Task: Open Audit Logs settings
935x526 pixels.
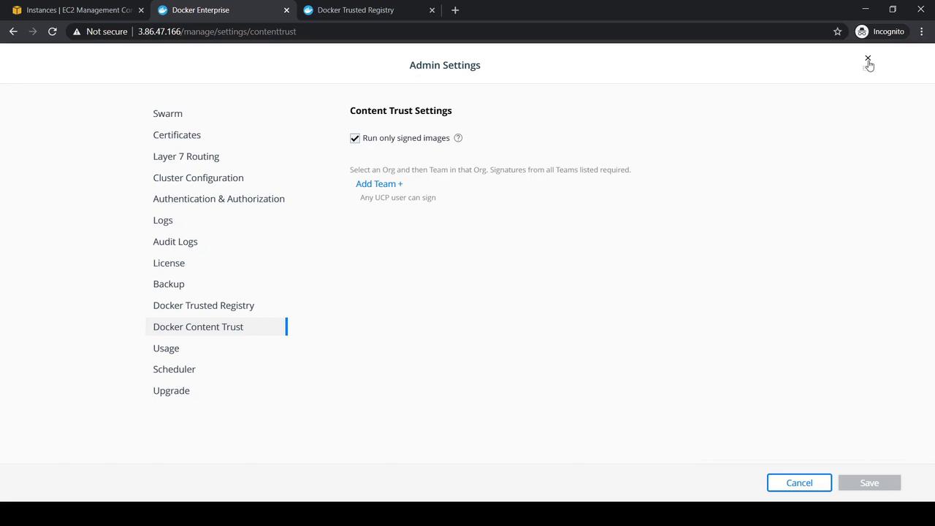Action: click(x=175, y=242)
